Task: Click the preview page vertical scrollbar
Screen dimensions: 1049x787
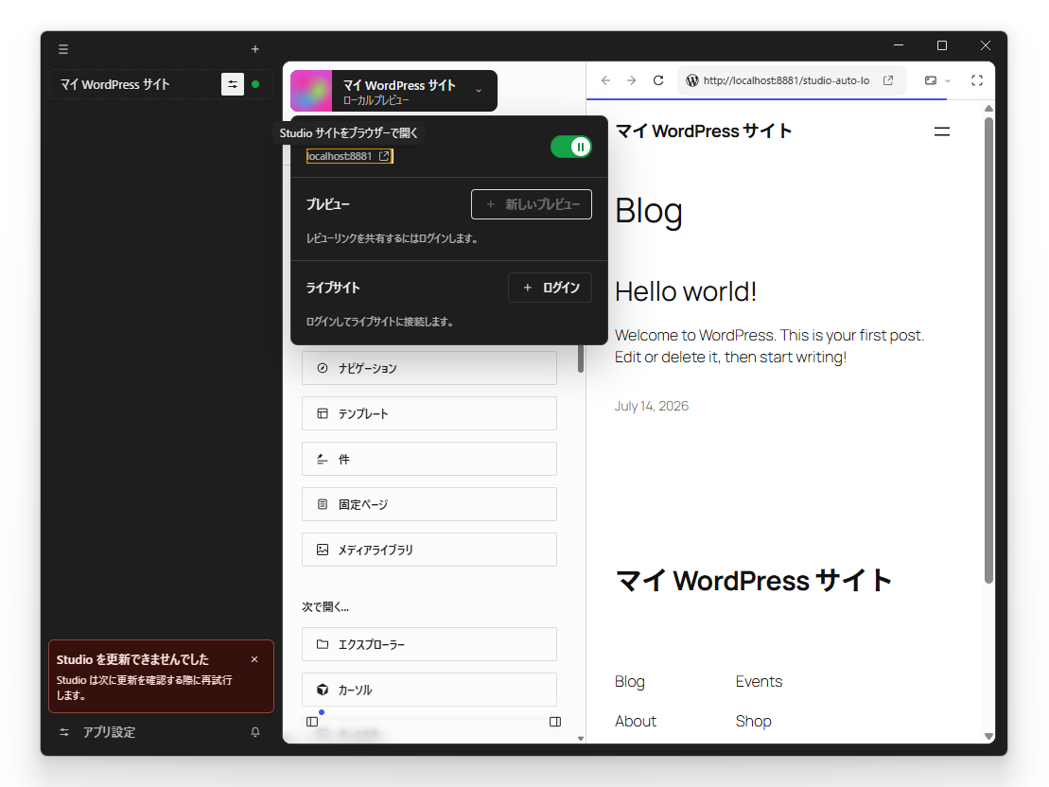Action: pos(988,349)
